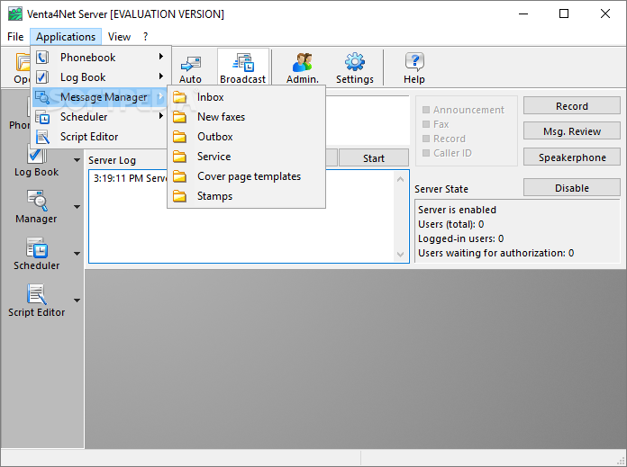Select New faxes submenu entry
The height and width of the screenshot is (467, 627).
click(246, 117)
